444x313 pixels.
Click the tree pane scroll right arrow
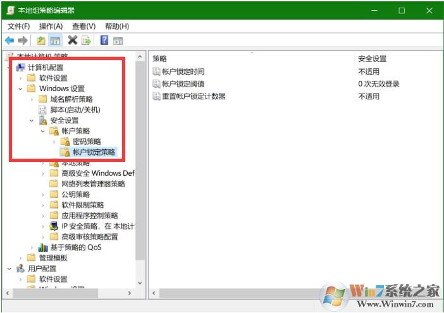130,293
